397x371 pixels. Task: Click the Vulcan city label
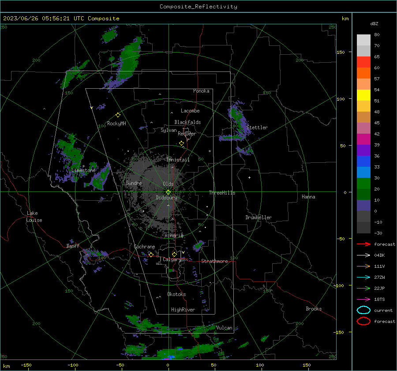click(x=224, y=328)
